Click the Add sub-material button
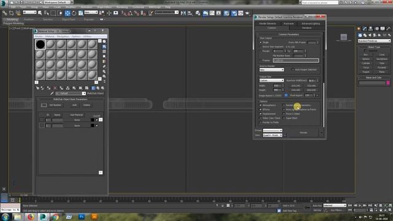 [x=74, y=105]
